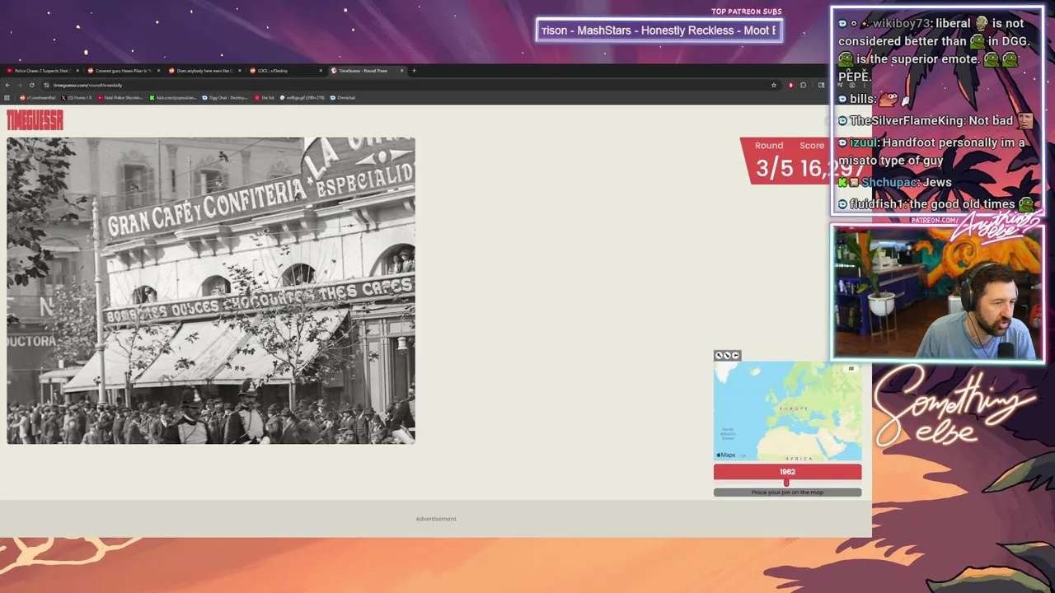Click the TimeGuessr logo

click(x=35, y=120)
